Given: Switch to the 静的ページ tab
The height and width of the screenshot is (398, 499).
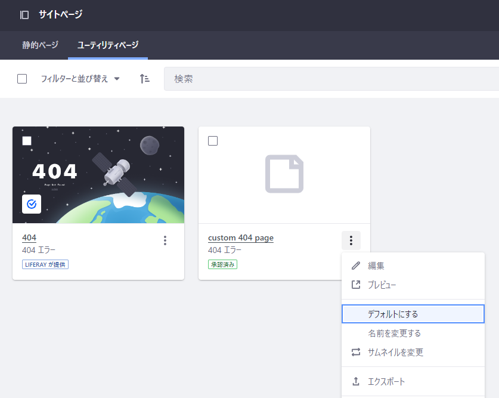Looking at the screenshot, I should pos(41,45).
